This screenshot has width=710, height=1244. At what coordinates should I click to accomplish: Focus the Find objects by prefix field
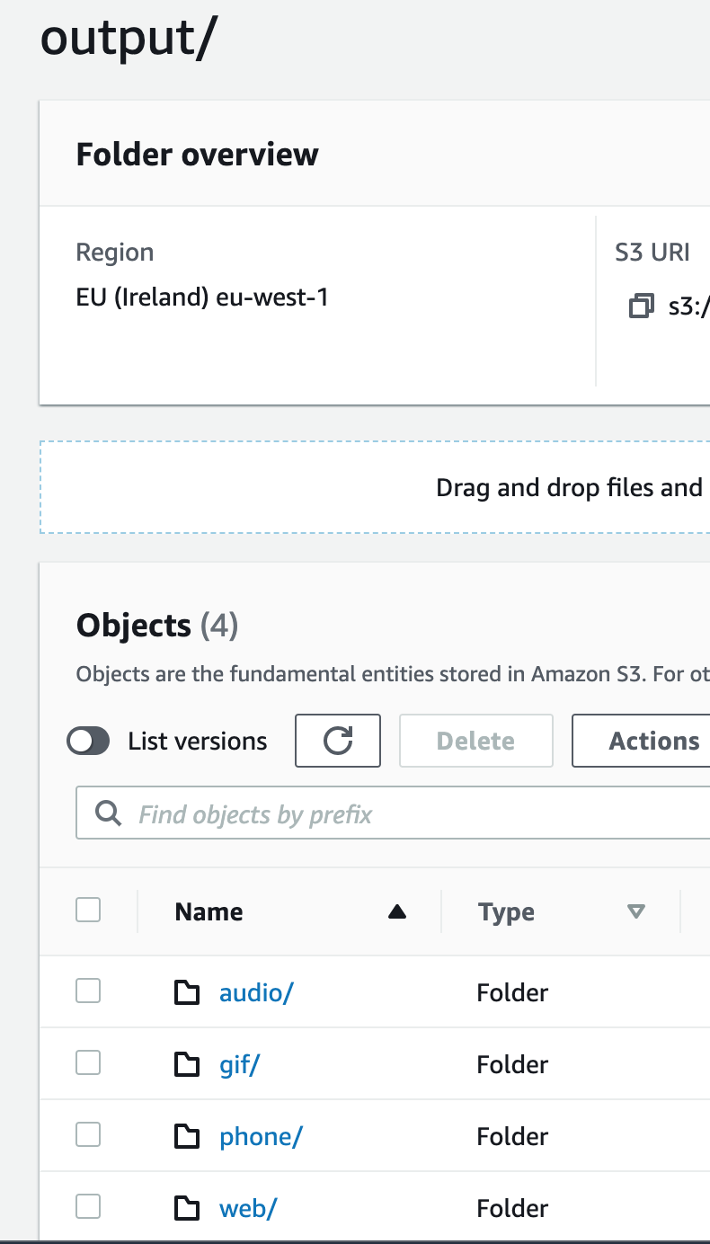404,814
